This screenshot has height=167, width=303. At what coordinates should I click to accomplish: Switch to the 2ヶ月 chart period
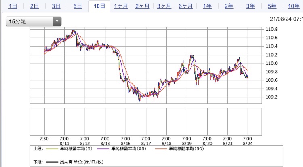tap(143, 6)
